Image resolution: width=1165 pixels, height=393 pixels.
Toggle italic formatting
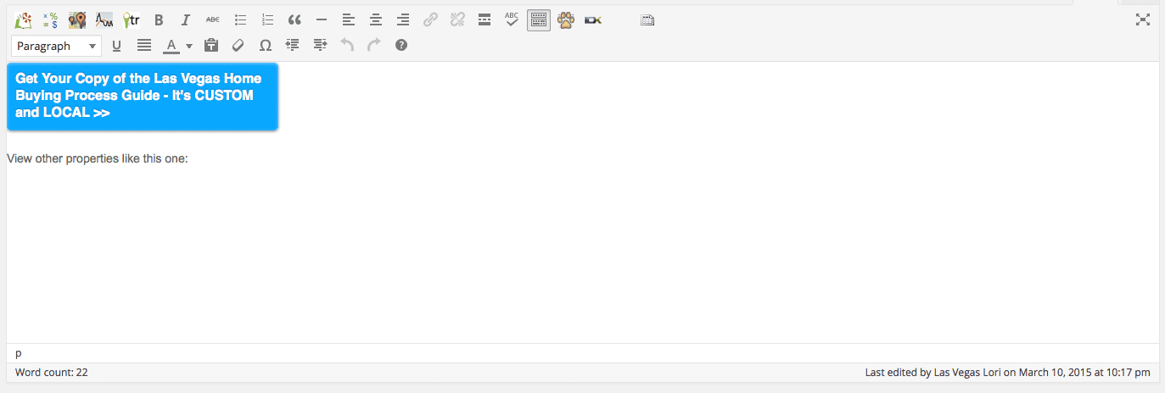tap(186, 19)
